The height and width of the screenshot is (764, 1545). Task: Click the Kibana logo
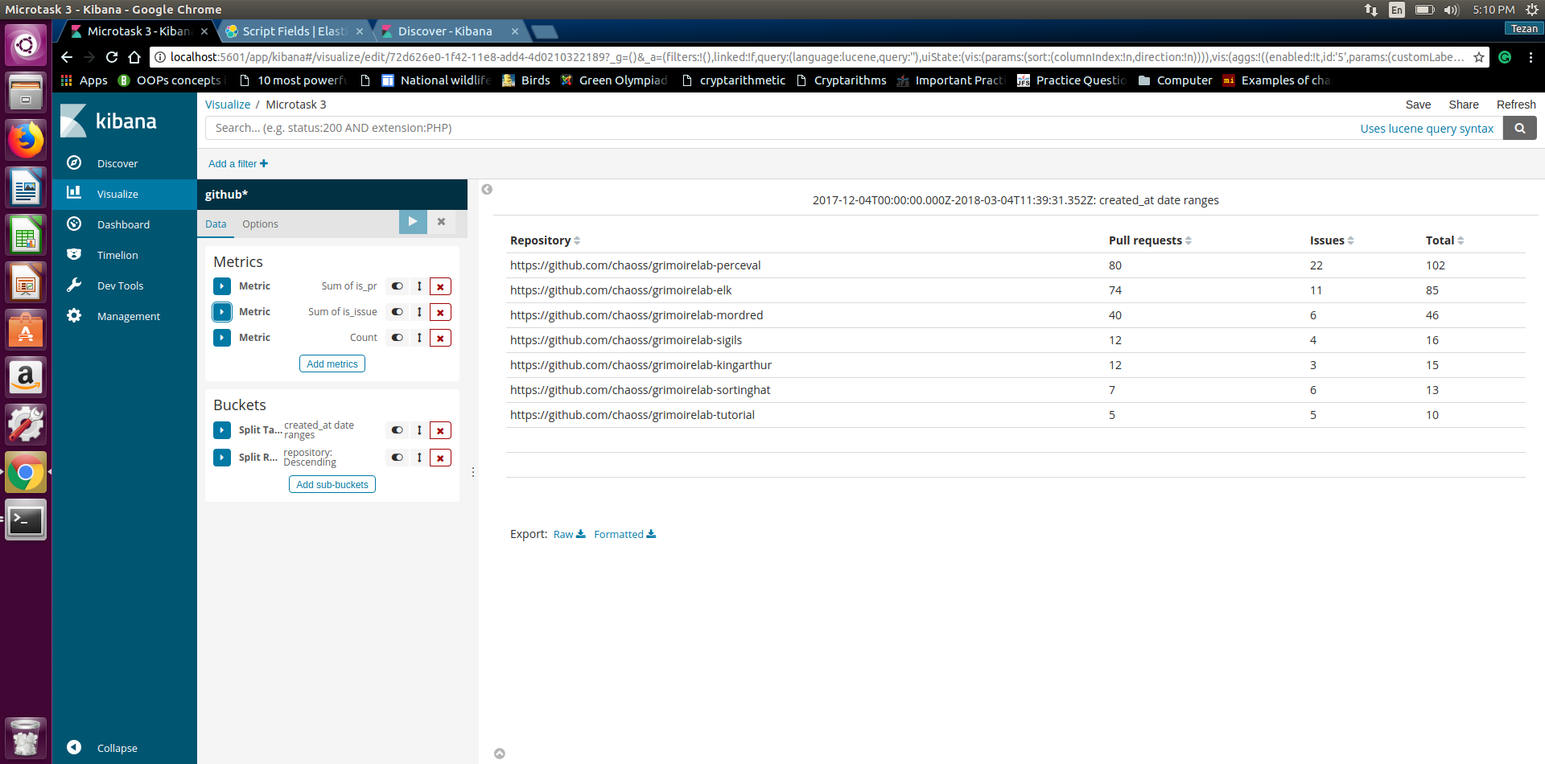click(x=109, y=121)
